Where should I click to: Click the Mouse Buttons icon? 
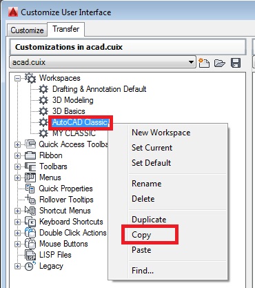(30, 244)
